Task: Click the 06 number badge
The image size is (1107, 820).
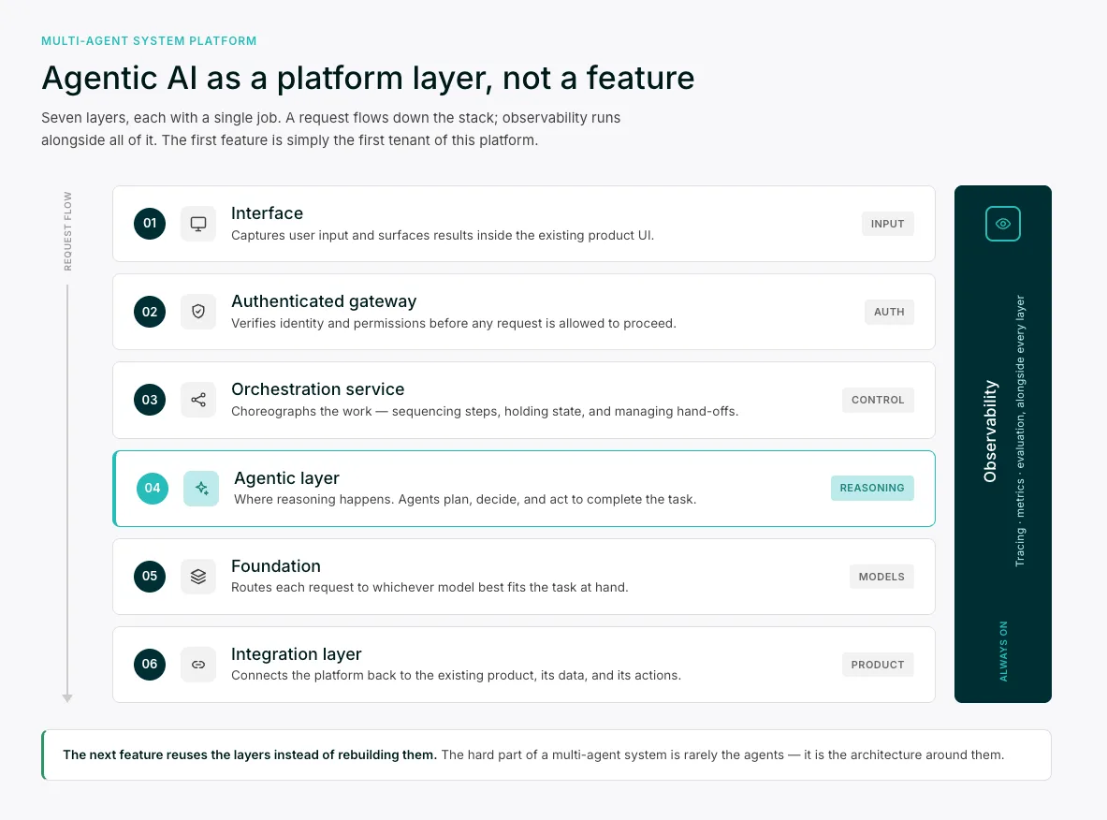Action: (x=150, y=664)
